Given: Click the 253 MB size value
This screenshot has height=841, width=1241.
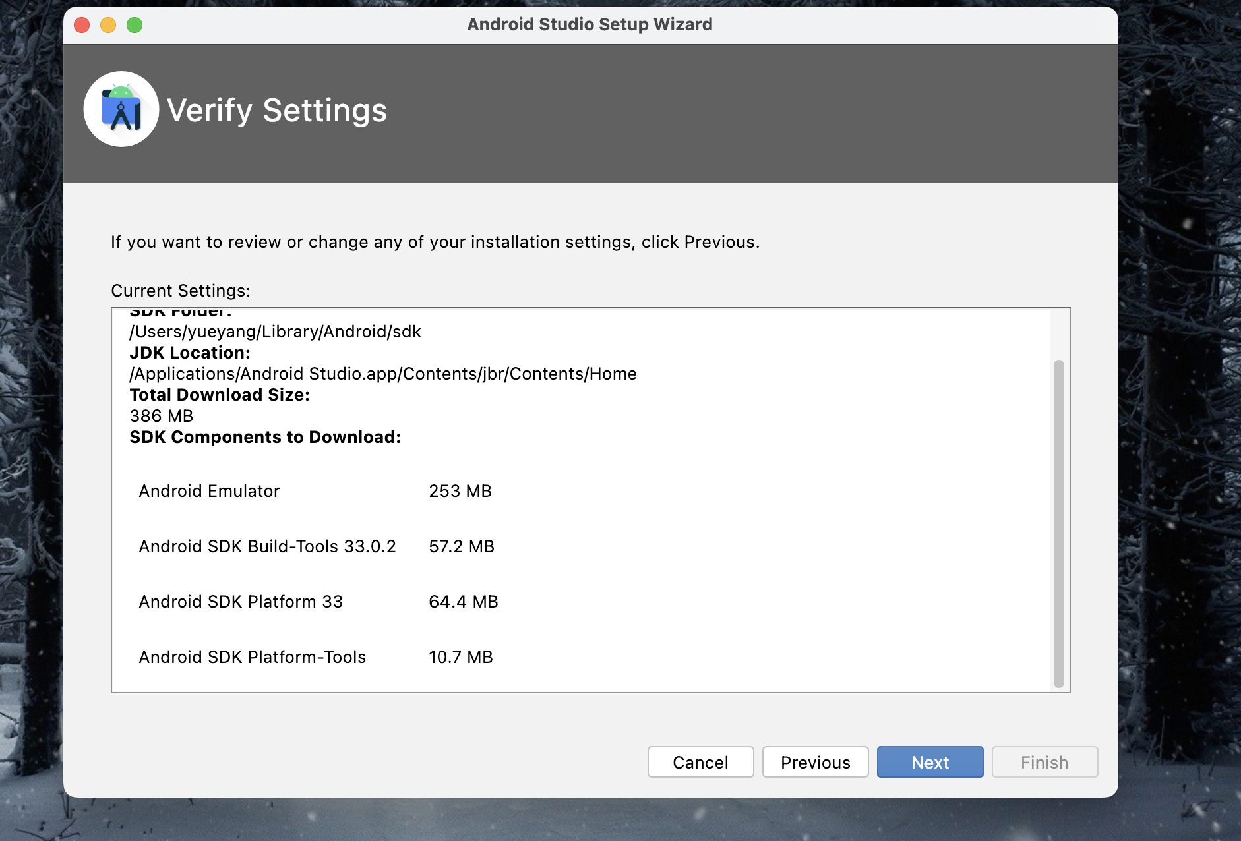Looking at the screenshot, I should click(x=460, y=491).
